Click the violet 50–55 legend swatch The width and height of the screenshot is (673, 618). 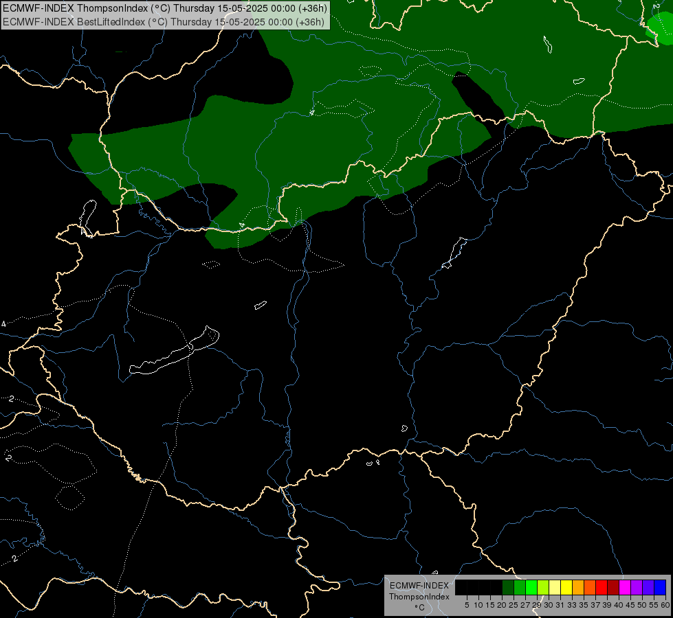pyautogui.click(x=648, y=587)
